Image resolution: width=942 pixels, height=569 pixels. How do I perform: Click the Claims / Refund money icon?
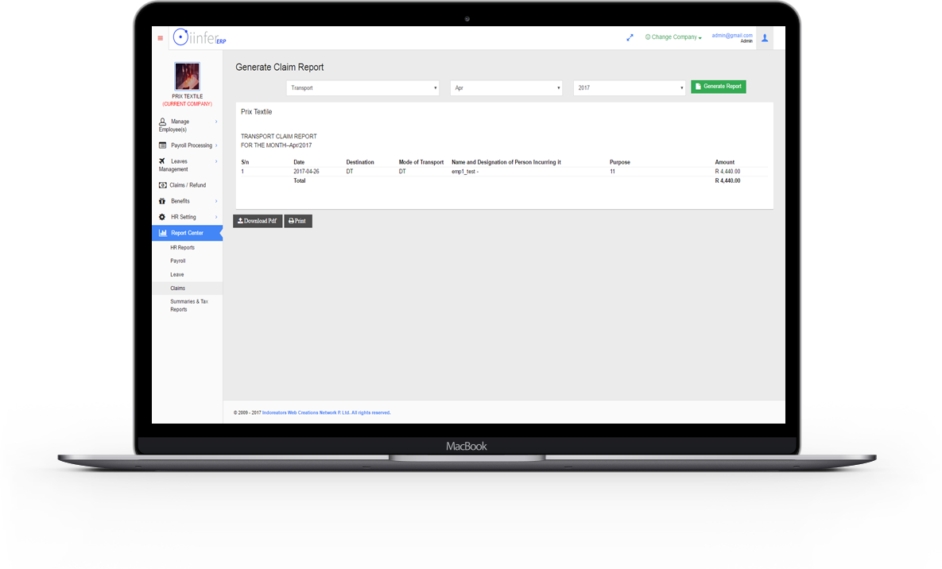point(162,185)
